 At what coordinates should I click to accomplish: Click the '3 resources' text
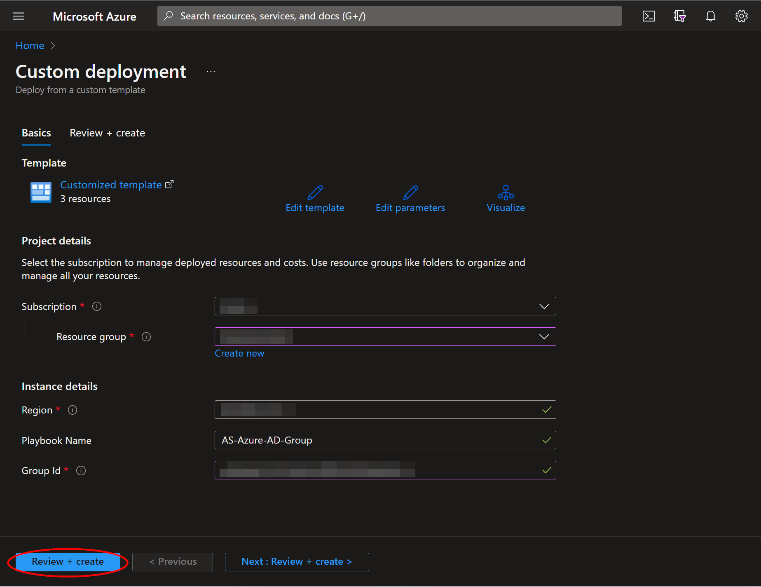pos(85,199)
